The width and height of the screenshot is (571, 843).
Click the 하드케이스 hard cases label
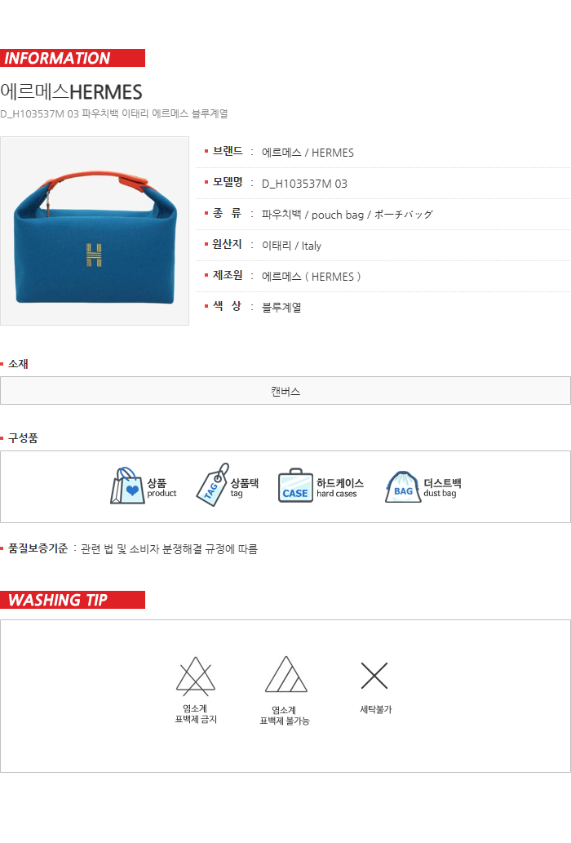[x=340, y=488]
